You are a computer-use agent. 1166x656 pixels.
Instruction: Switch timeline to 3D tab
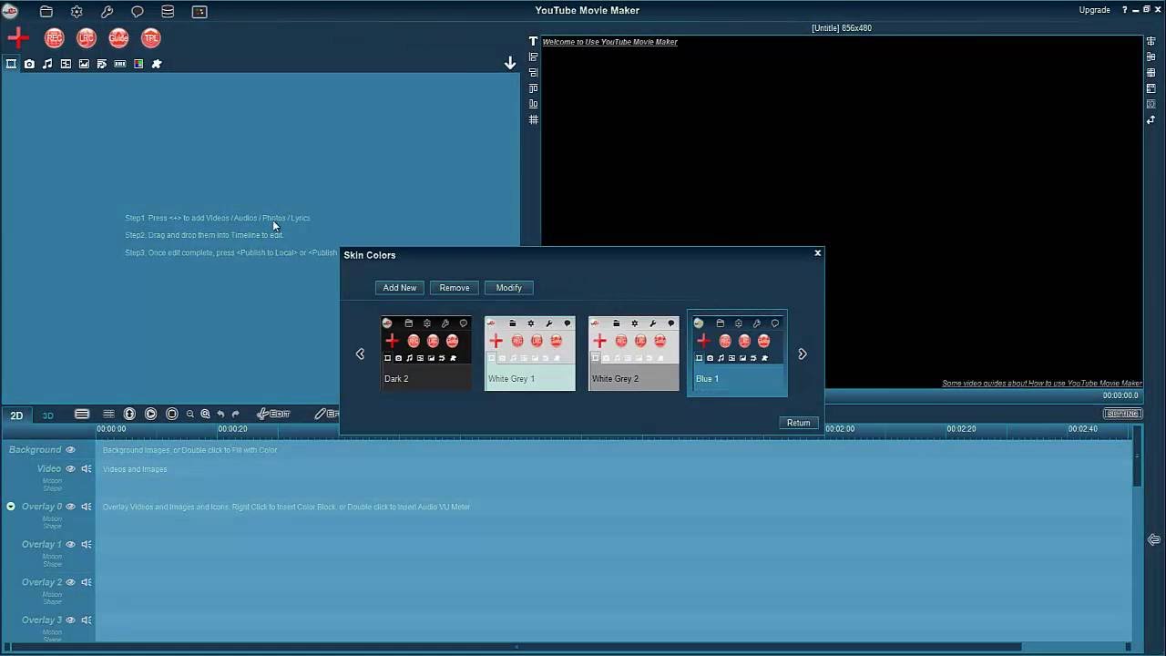47,415
